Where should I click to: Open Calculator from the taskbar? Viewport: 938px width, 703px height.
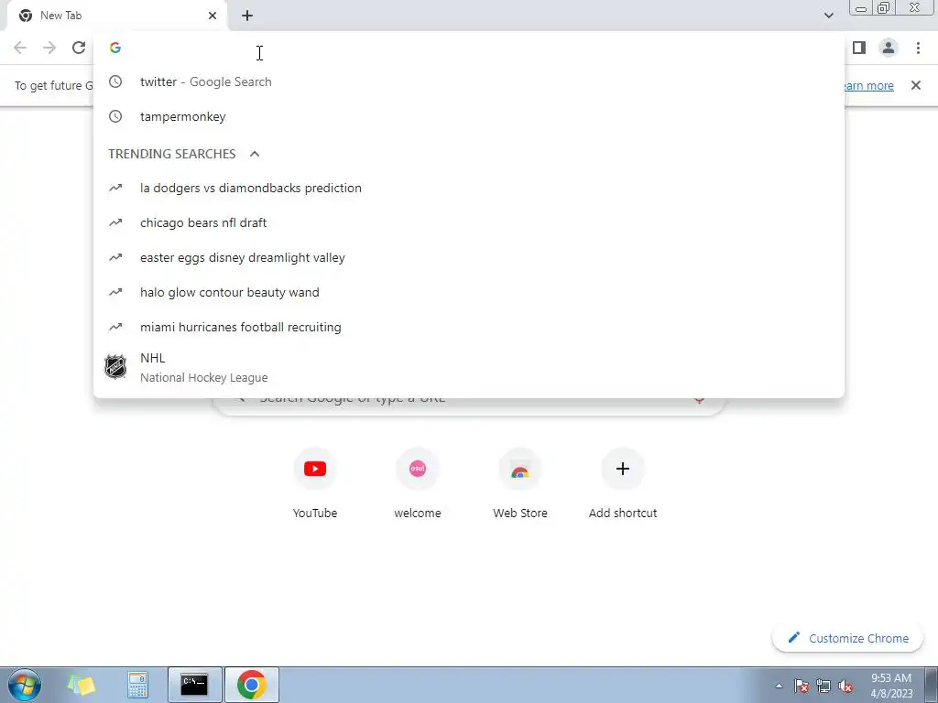(x=137, y=685)
